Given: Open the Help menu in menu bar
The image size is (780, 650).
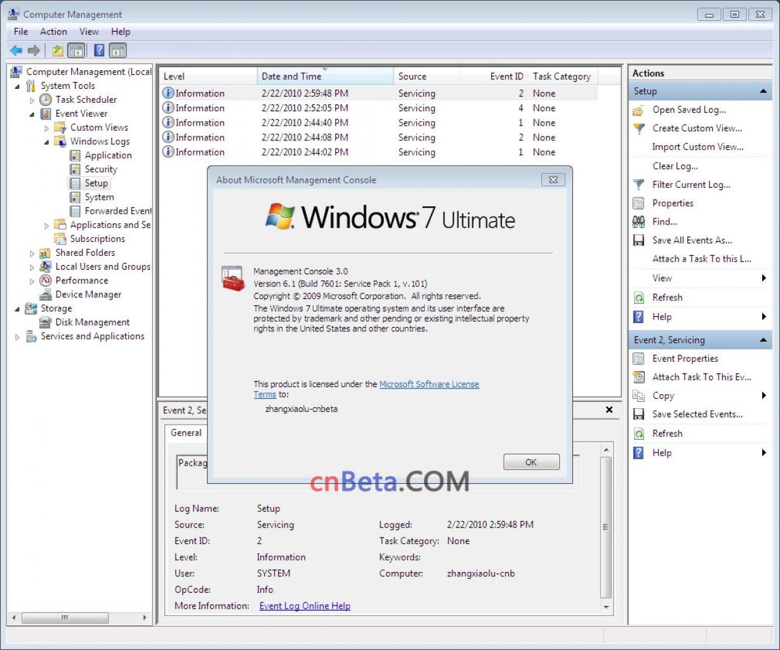Looking at the screenshot, I should coord(121,32).
